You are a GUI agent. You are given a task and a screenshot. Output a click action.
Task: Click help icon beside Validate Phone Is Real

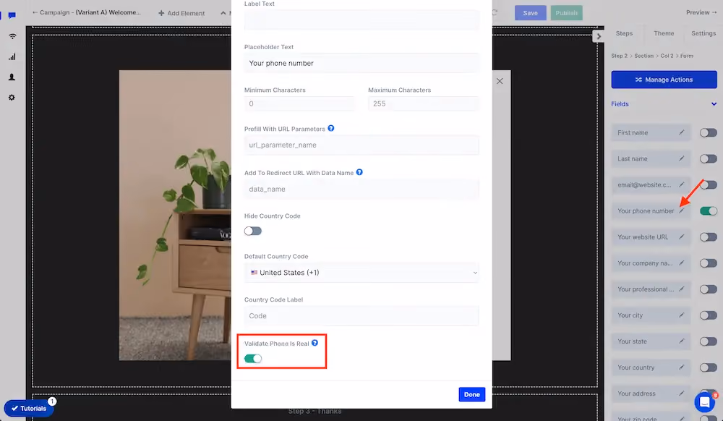click(315, 343)
